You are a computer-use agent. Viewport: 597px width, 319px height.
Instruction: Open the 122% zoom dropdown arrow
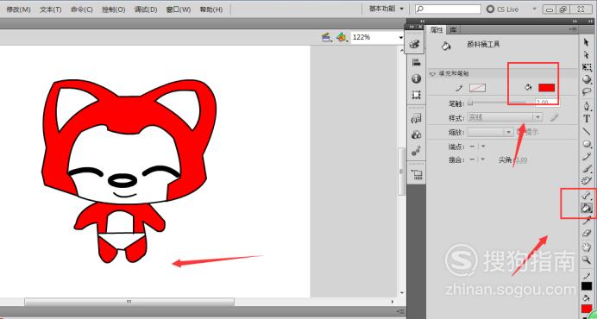400,37
